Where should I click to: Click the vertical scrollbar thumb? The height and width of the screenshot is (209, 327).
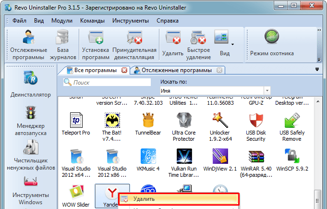[x=318, y=199]
